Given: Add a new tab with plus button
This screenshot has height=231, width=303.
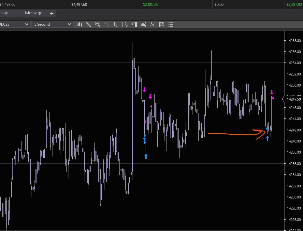Looking at the screenshot, I should tap(51, 13).
